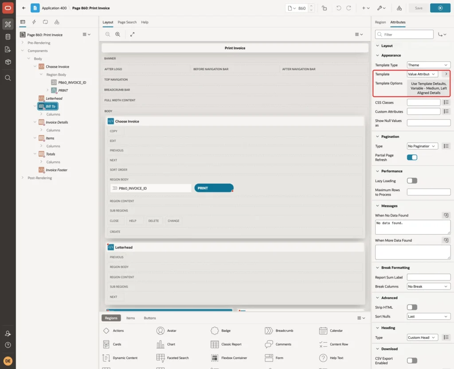Viewport: 454px width, 369px height.
Task: Open the help question mark icon
Action: pos(8,345)
